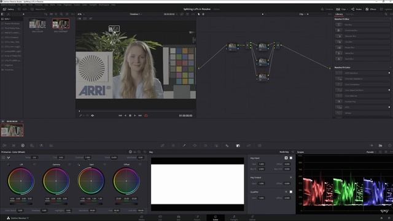The width and height of the screenshot is (393, 221).
Task: Click the Gamma color wheel center
Action: pos(56,181)
